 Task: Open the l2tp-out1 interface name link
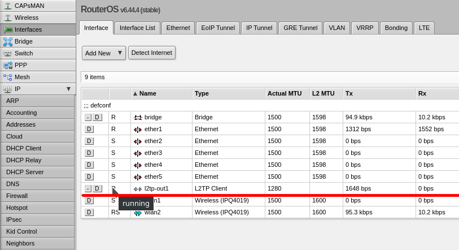(x=156, y=188)
